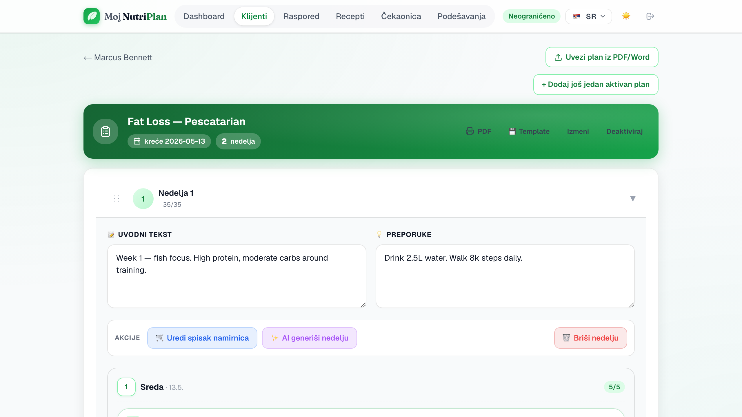Select the Klijenti tab
The height and width of the screenshot is (417, 742).
point(254,16)
